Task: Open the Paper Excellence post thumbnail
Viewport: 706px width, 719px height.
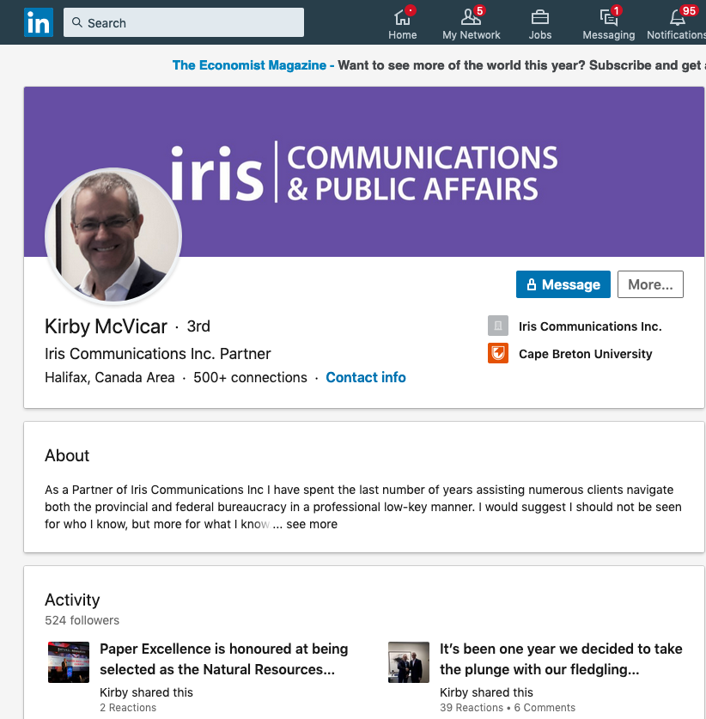Action: point(69,662)
